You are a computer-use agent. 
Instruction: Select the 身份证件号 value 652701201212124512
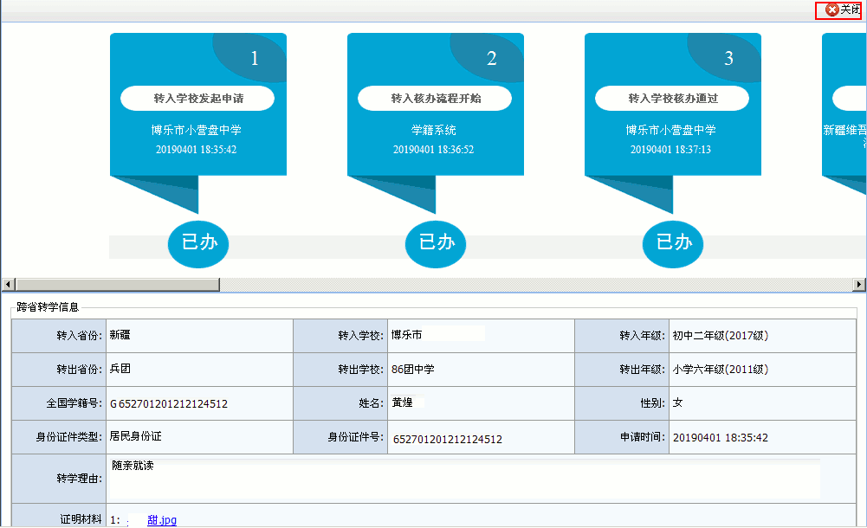click(x=447, y=439)
